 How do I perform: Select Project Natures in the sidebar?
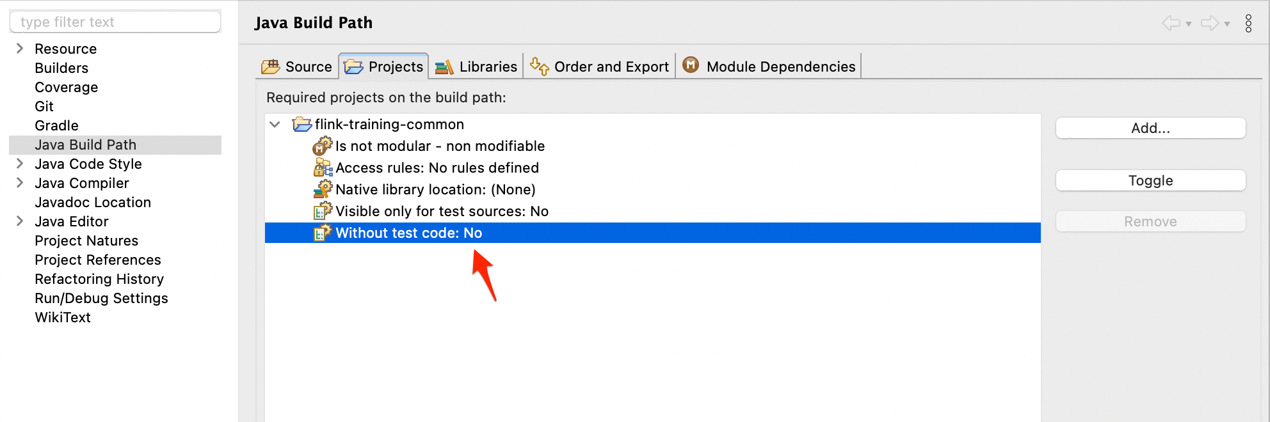86,240
